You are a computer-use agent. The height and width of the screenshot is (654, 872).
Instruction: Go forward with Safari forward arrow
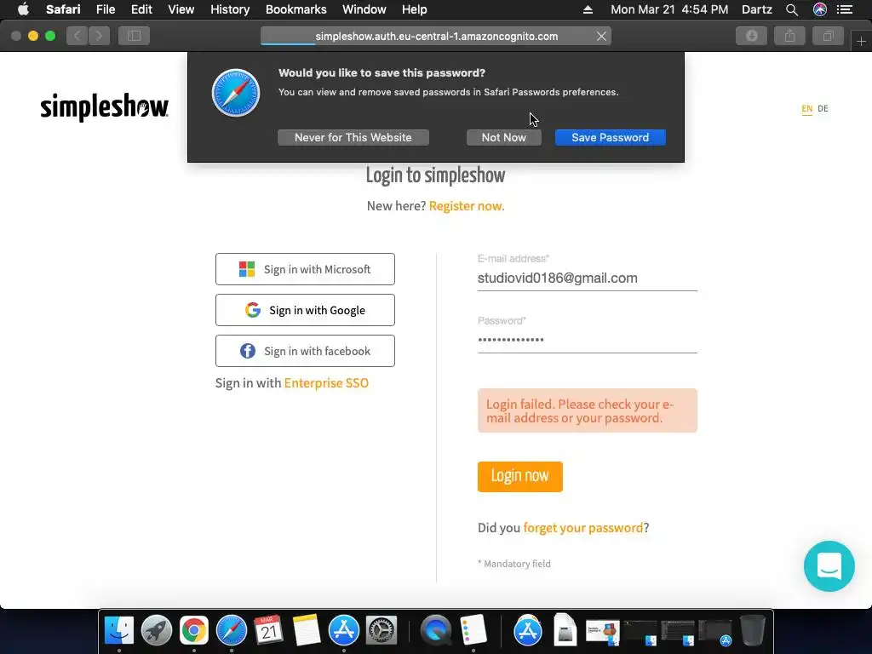99,36
